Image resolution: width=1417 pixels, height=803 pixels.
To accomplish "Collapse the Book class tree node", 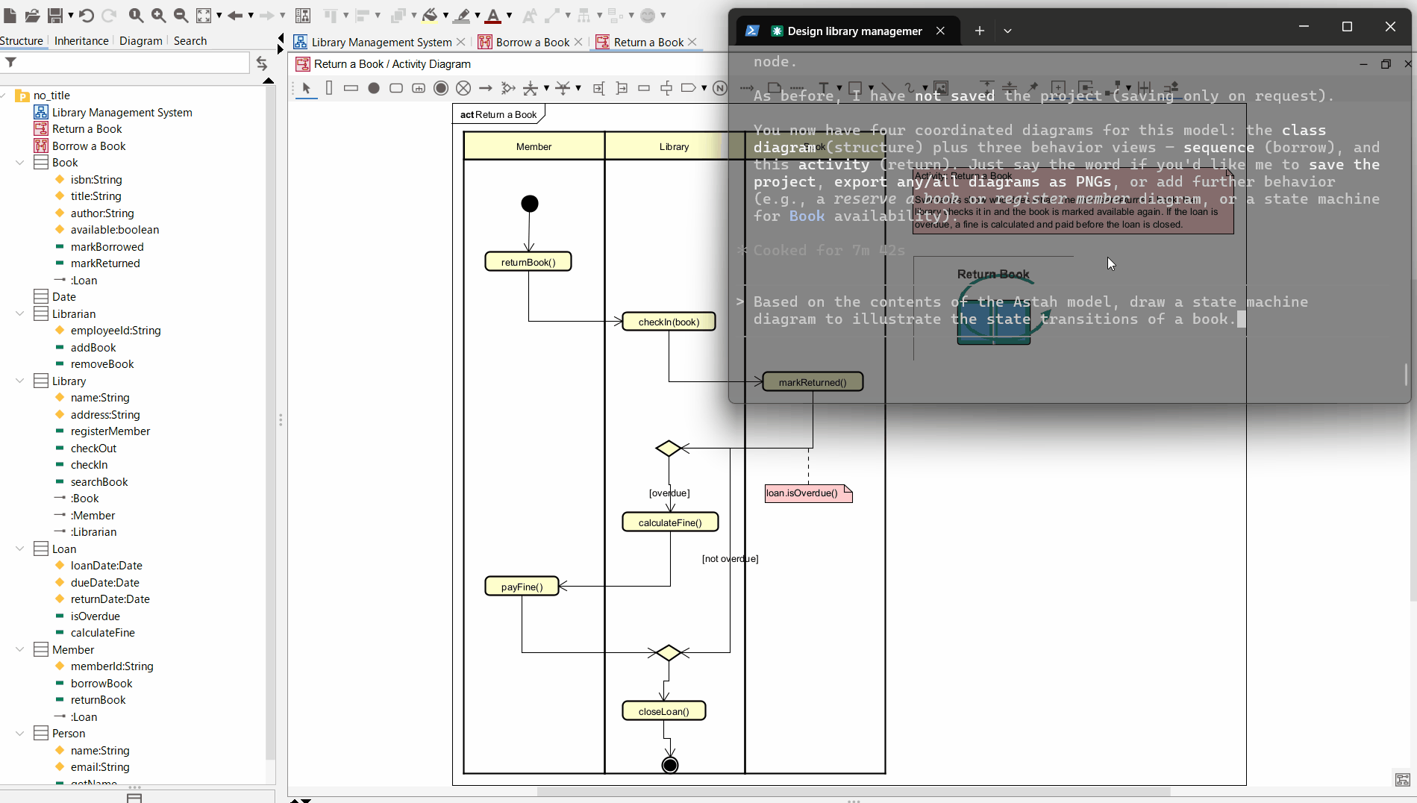I will (20, 163).
